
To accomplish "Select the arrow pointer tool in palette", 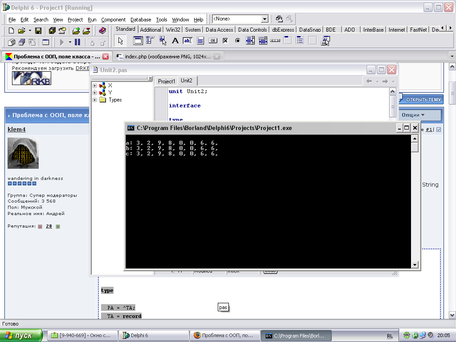I will [120, 41].
